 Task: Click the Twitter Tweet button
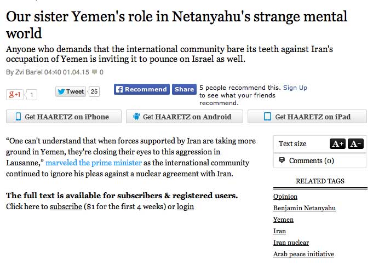71,91
